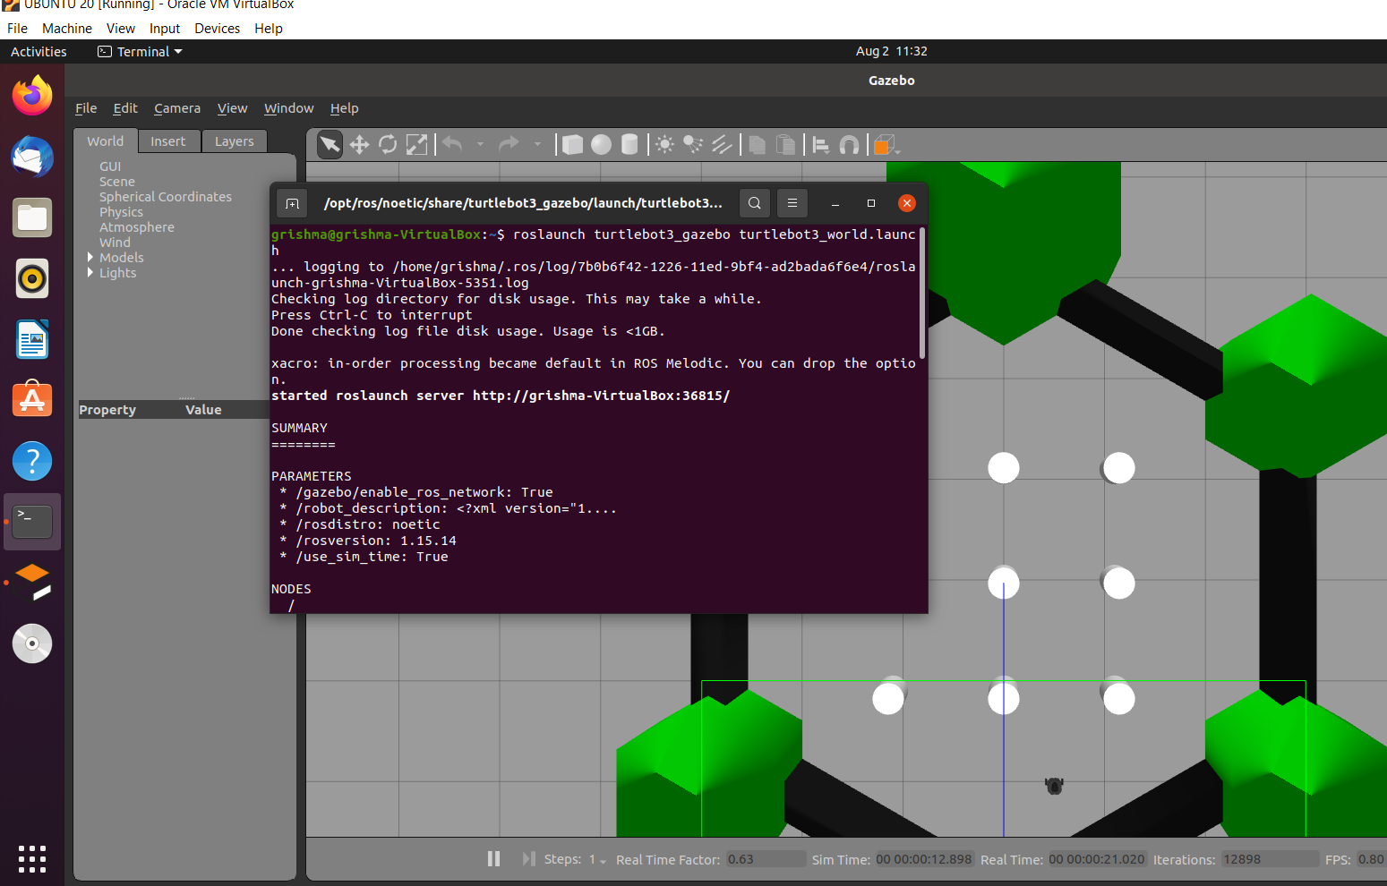Add a point light
The height and width of the screenshot is (886, 1387).
[x=664, y=144]
